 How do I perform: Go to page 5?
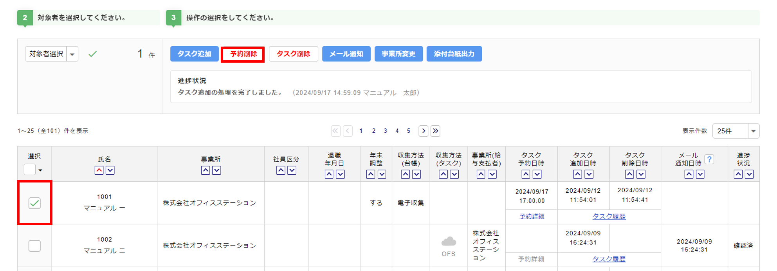(x=409, y=131)
